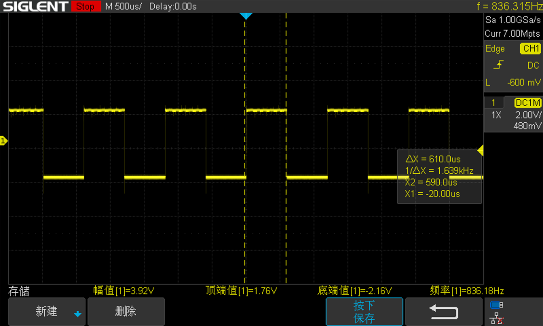Click the 删除 delete button
This screenshot has width=543, height=326.
[126, 312]
